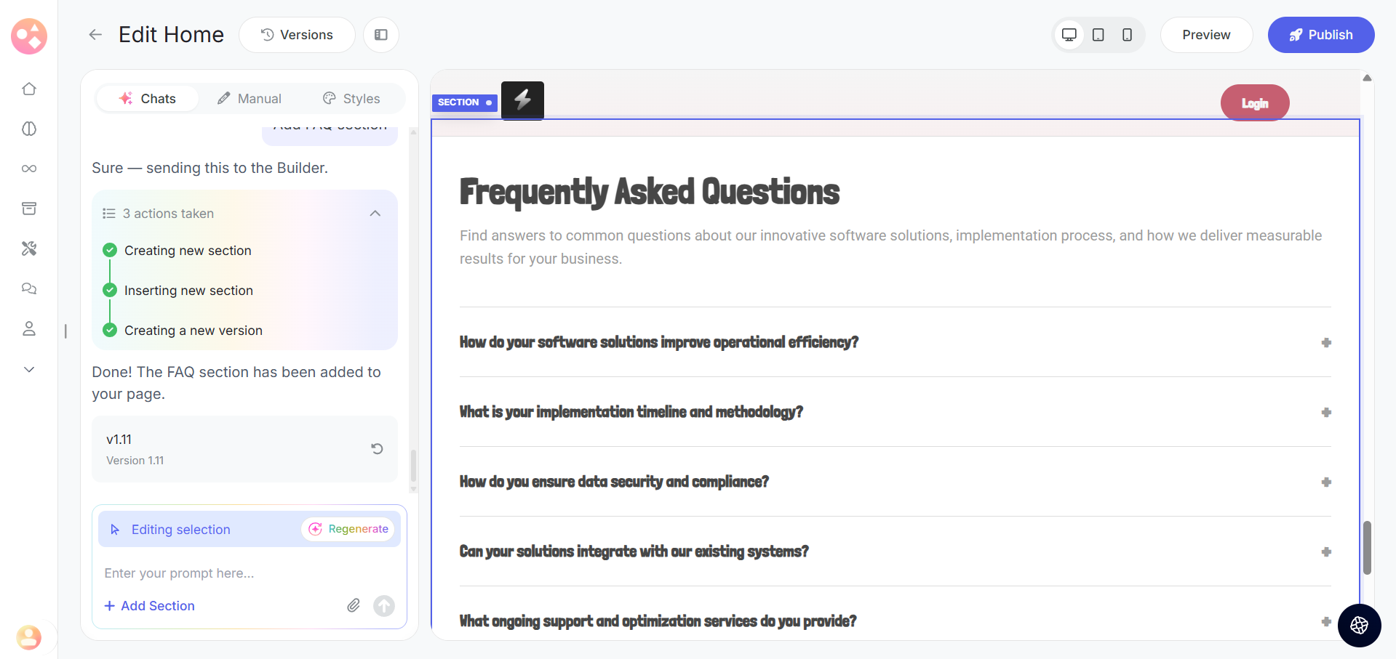Restore version v1.11 with revert icon
Screen dimensions: 1396x659
pos(377,449)
